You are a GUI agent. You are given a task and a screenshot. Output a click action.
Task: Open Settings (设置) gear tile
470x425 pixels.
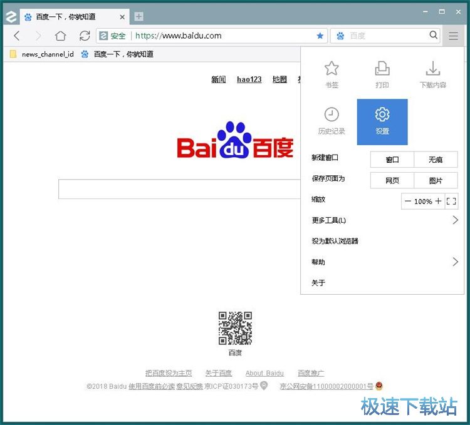tap(382, 122)
